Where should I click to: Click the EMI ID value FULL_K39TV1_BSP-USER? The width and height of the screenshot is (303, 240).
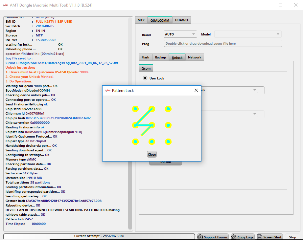tap(54, 21)
